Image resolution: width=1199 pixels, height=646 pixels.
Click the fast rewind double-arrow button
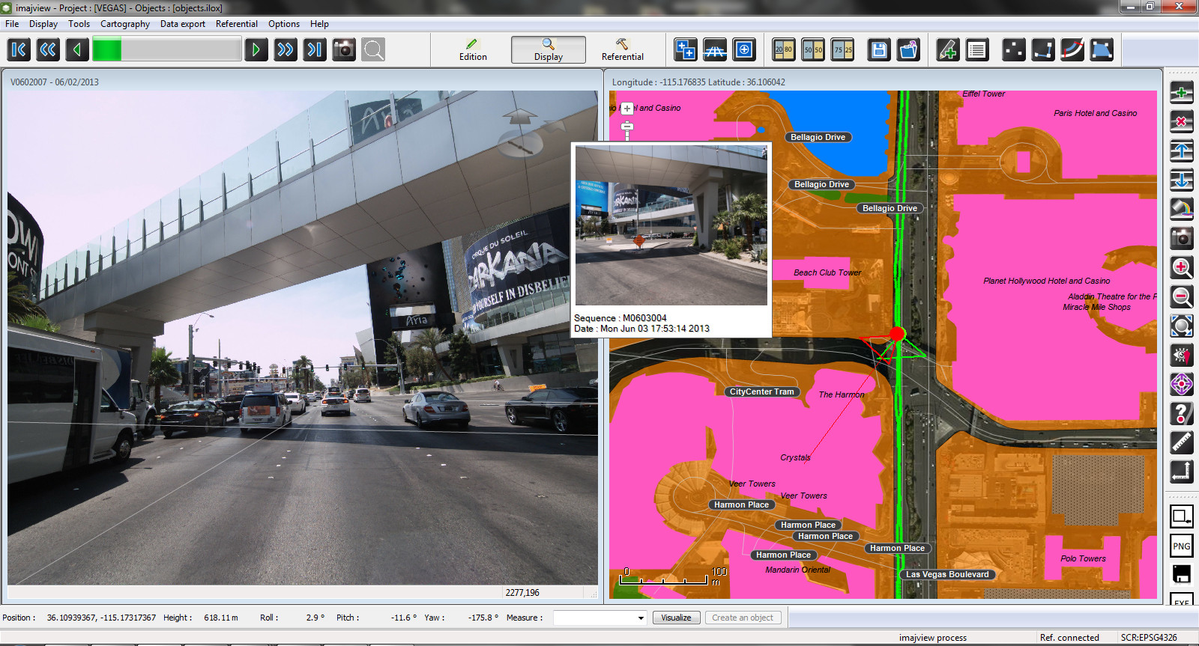(48, 50)
